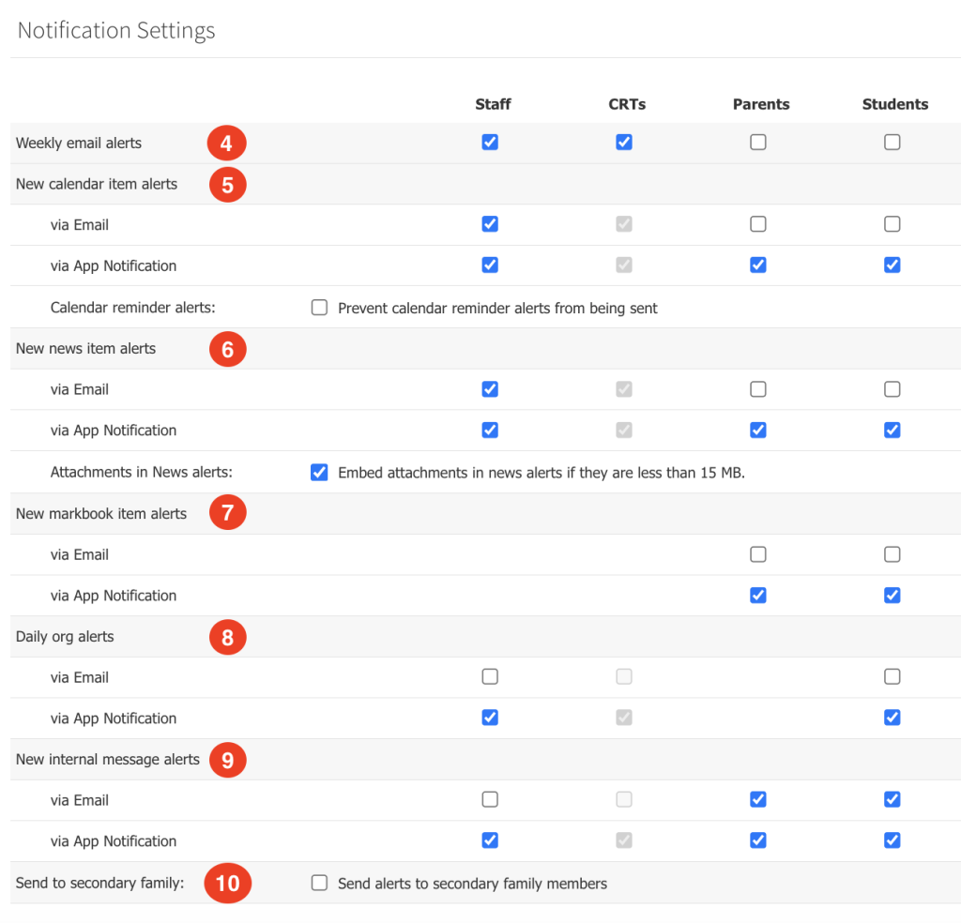Toggle calendar App Notification for CRTs
The image size is (961, 923).
[624, 265]
